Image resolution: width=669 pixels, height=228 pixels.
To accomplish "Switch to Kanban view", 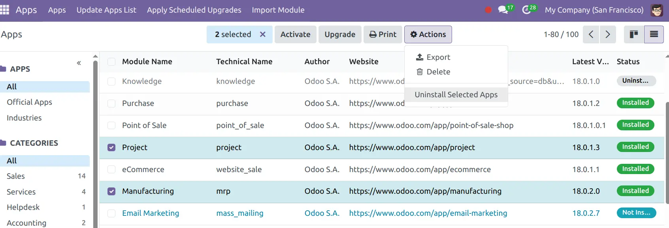I will pyautogui.click(x=634, y=34).
